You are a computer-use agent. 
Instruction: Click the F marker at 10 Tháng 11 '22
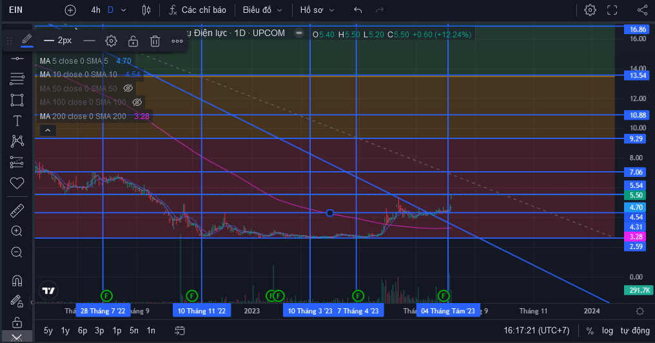191,296
